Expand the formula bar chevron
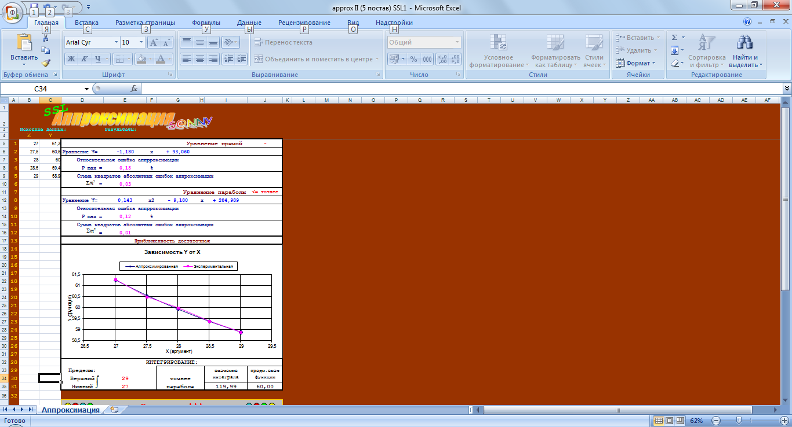 [x=787, y=89]
